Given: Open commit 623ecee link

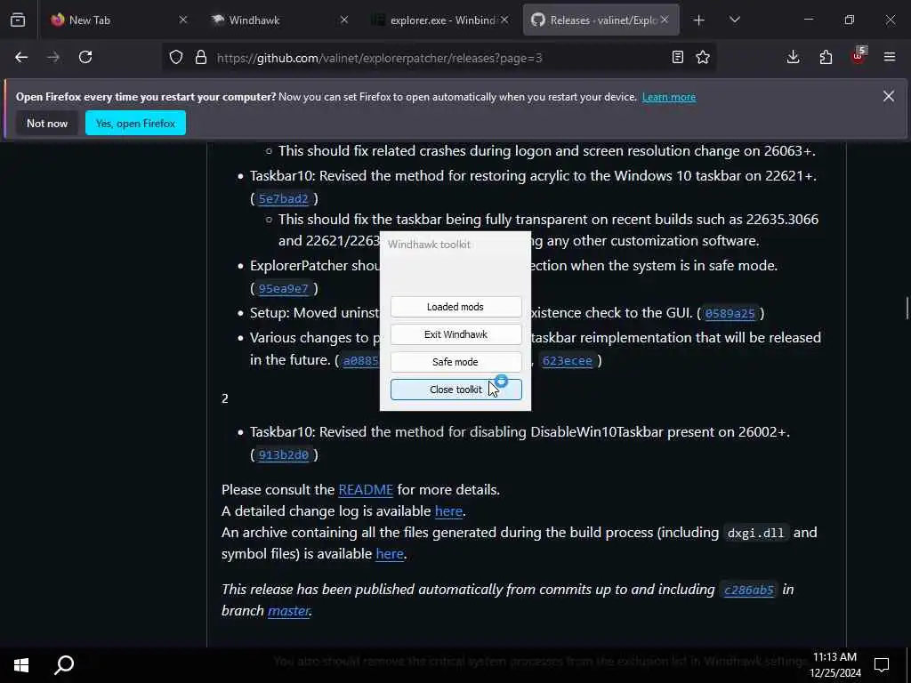Looking at the screenshot, I should 567,361.
